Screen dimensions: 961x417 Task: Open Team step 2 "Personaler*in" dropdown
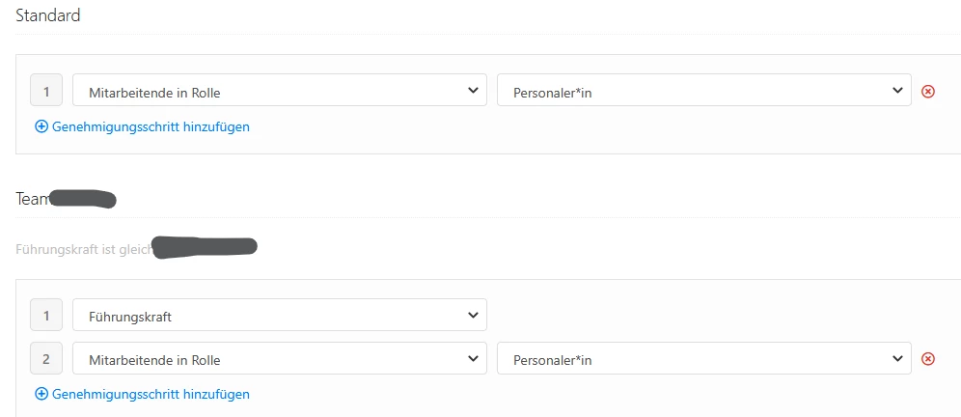[703, 359]
